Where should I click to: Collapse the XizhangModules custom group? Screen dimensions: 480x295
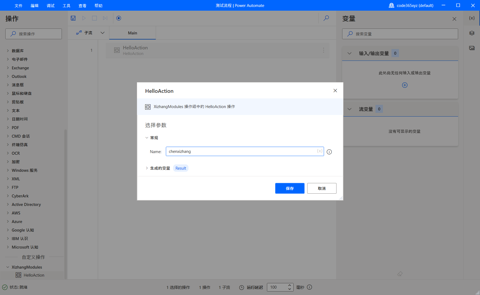pos(8,267)
